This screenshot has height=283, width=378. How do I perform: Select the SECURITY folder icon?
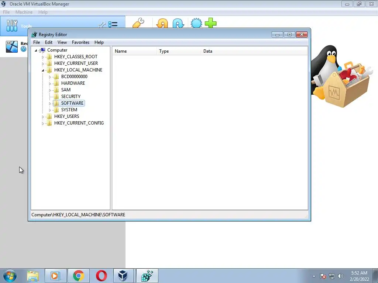56,96
